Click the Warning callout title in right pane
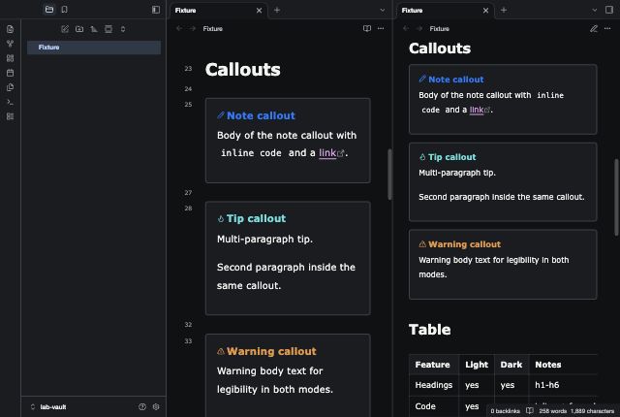The image size is (620, 417). 465,244
